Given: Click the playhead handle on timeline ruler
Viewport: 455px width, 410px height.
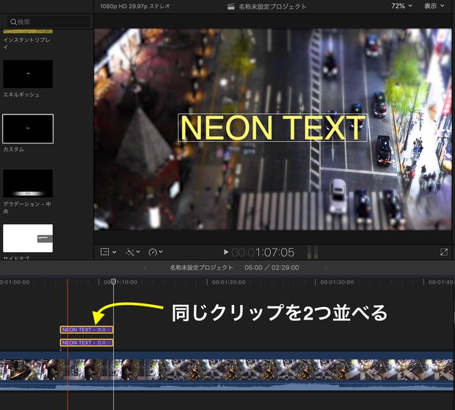Looking at the screenshot, I should 114,281.
